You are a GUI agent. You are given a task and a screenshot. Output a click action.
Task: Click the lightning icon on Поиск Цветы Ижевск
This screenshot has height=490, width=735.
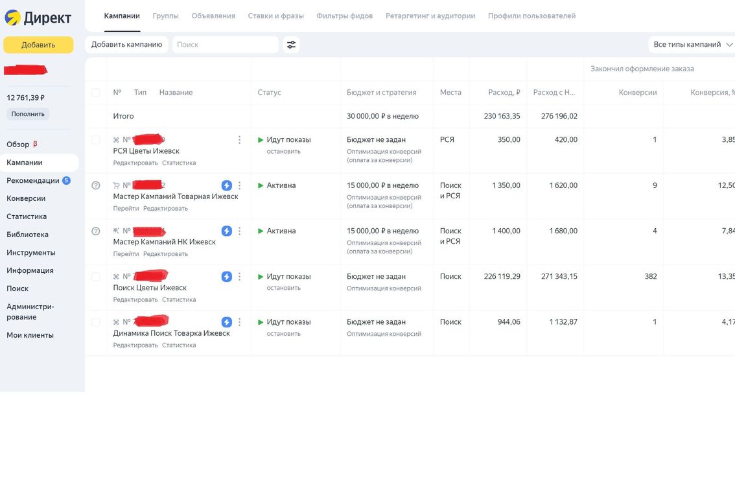pos(226,277)
